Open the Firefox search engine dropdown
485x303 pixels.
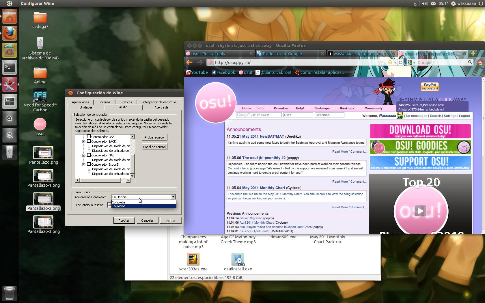click(411, 62)
